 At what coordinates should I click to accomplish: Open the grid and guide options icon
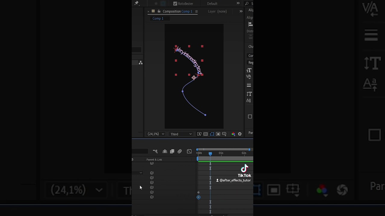224,134
